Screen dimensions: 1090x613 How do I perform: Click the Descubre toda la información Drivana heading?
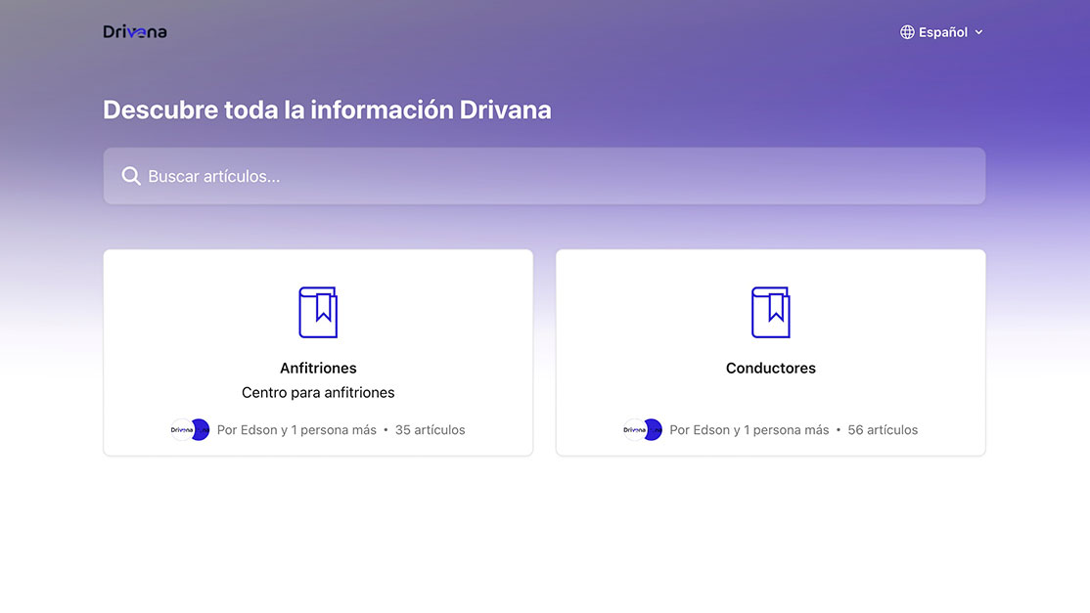point(327,109)
